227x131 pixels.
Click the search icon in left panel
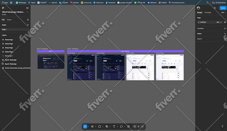(x=28, y=20)
